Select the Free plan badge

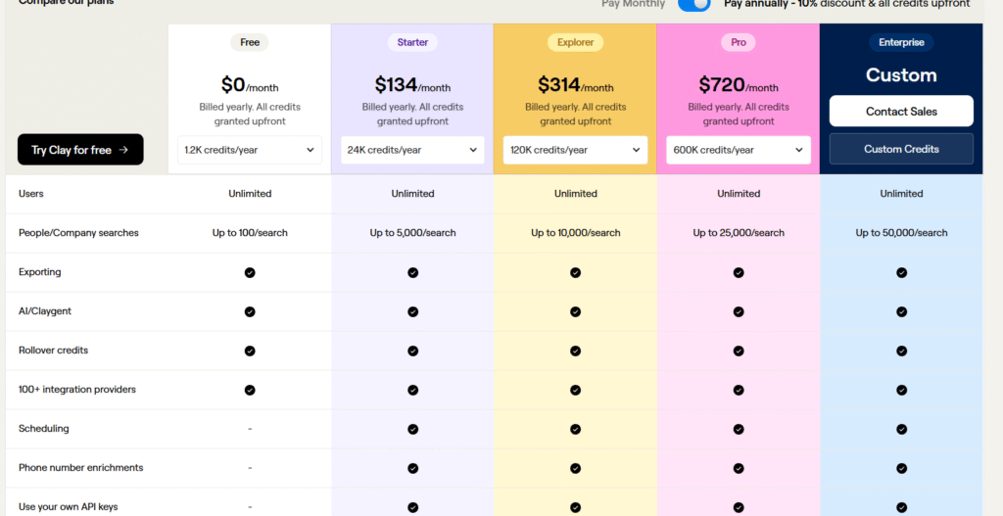coord(250,42)
